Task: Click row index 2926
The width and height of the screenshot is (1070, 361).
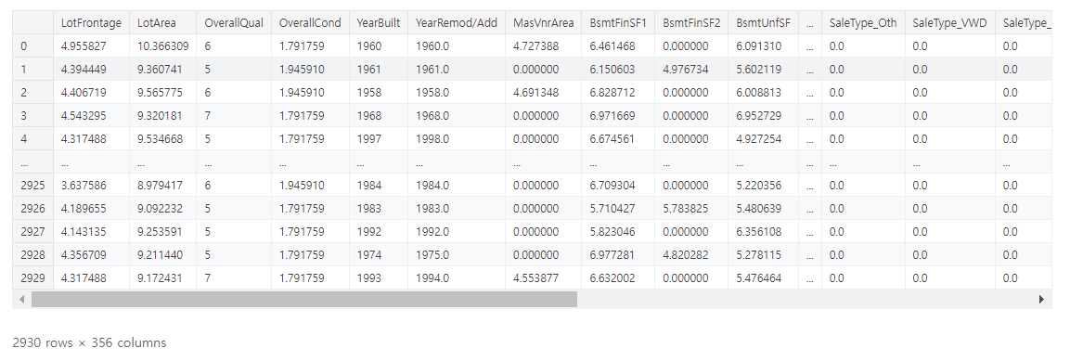Action: point(32,209)
